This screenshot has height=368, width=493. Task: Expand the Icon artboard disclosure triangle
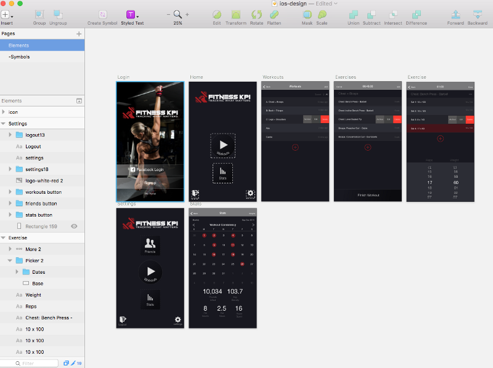4,112
